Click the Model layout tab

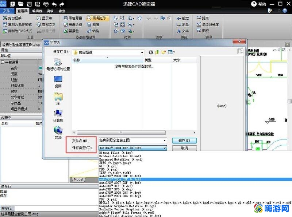78,179
